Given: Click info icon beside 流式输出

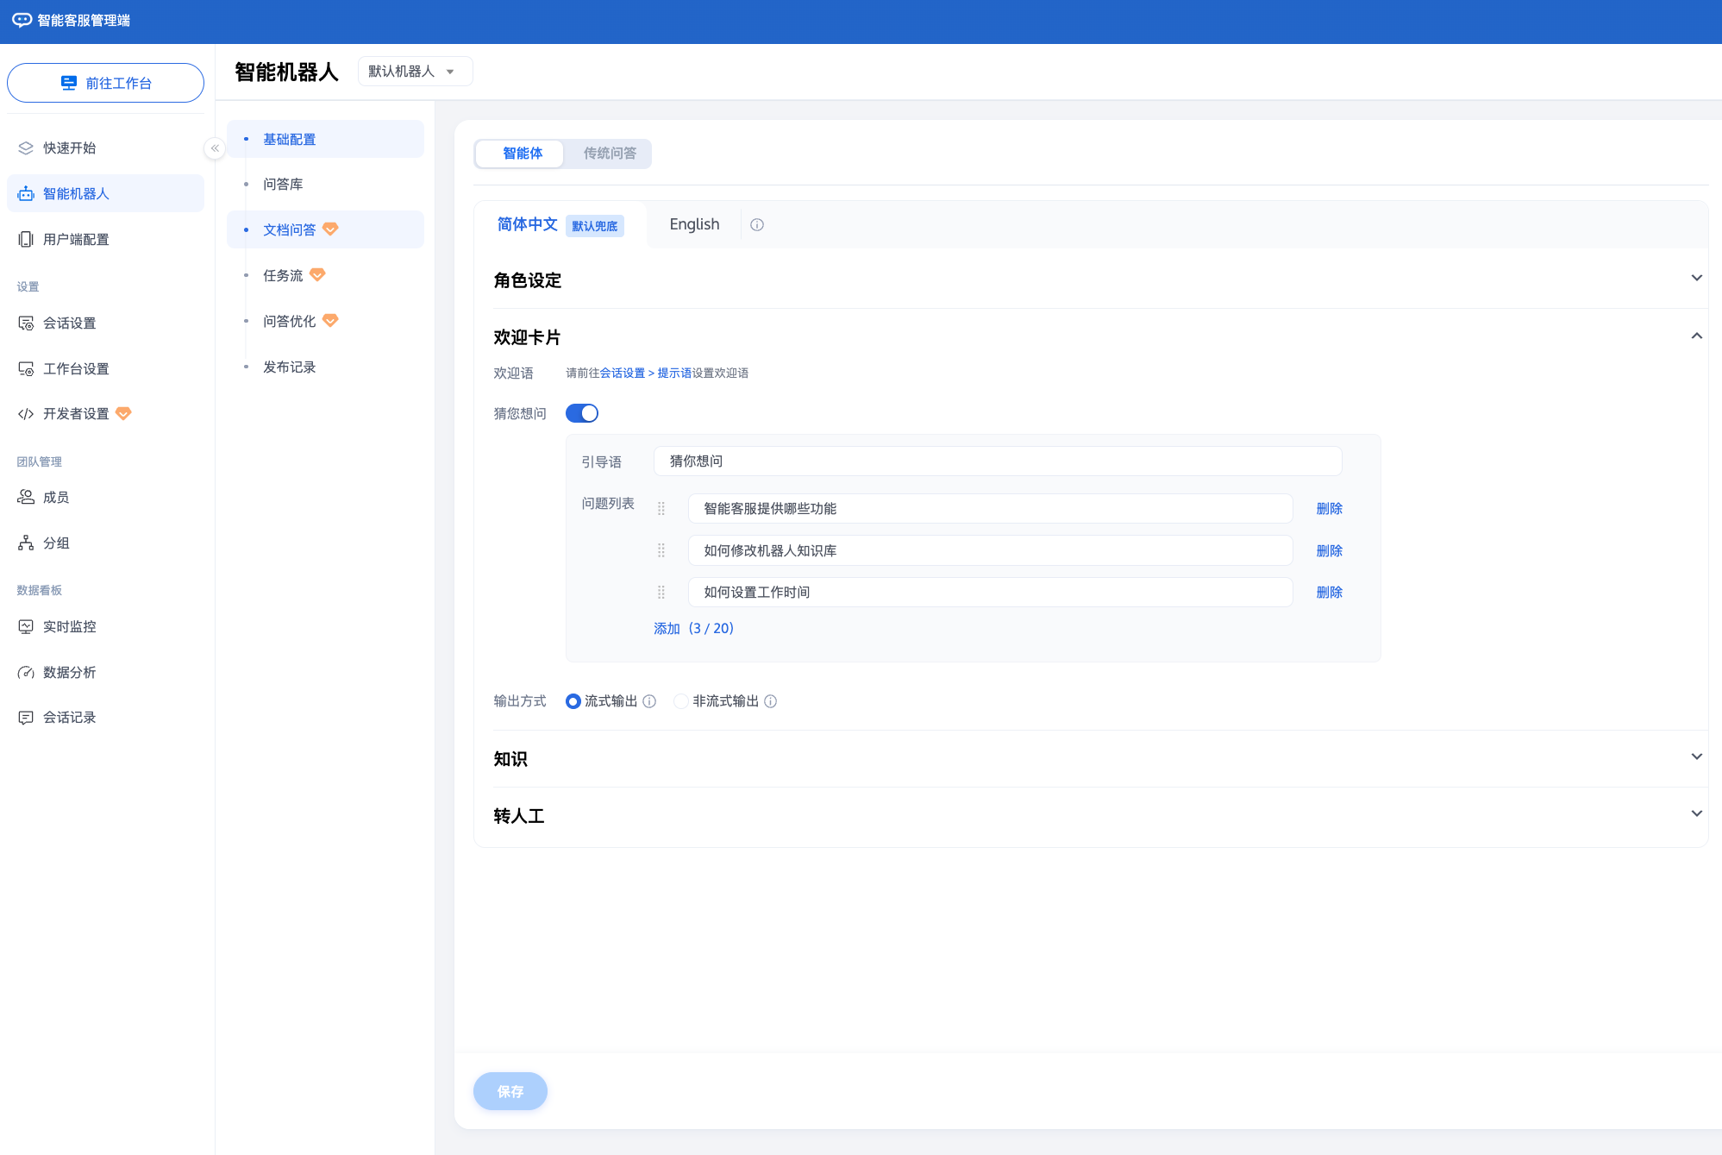Looking at the screenshot, I should 650,701.
